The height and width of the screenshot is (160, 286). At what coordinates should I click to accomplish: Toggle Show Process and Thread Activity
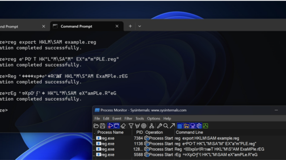click(199, 126)
